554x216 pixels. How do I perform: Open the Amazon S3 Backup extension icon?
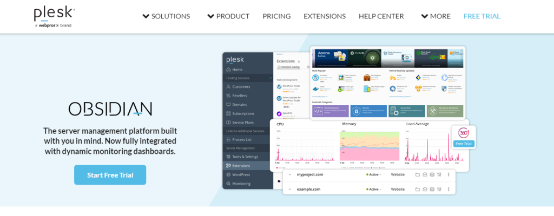(418, 89)
